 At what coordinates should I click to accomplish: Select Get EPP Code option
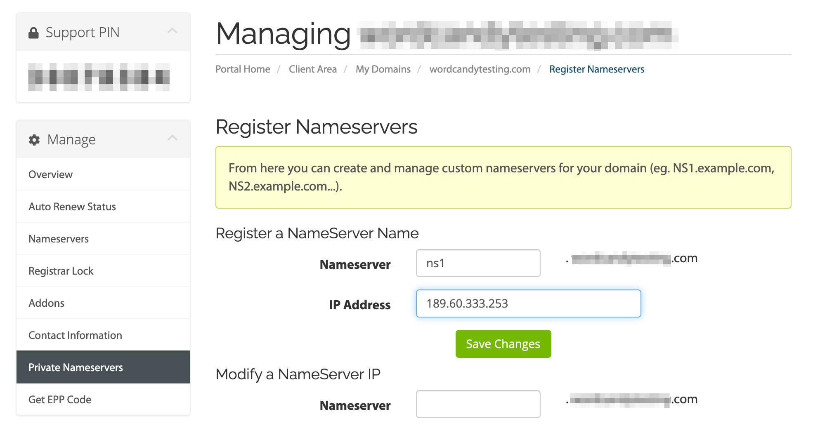pyautogui.click(x=59, y=399)
